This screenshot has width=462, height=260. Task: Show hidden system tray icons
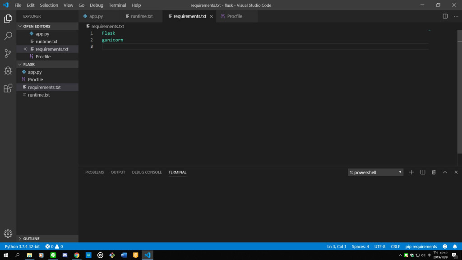coord(400,255)
